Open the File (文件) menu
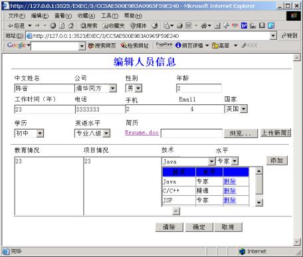The width and height of the screenshot is (303, 257). pos(17,16)
